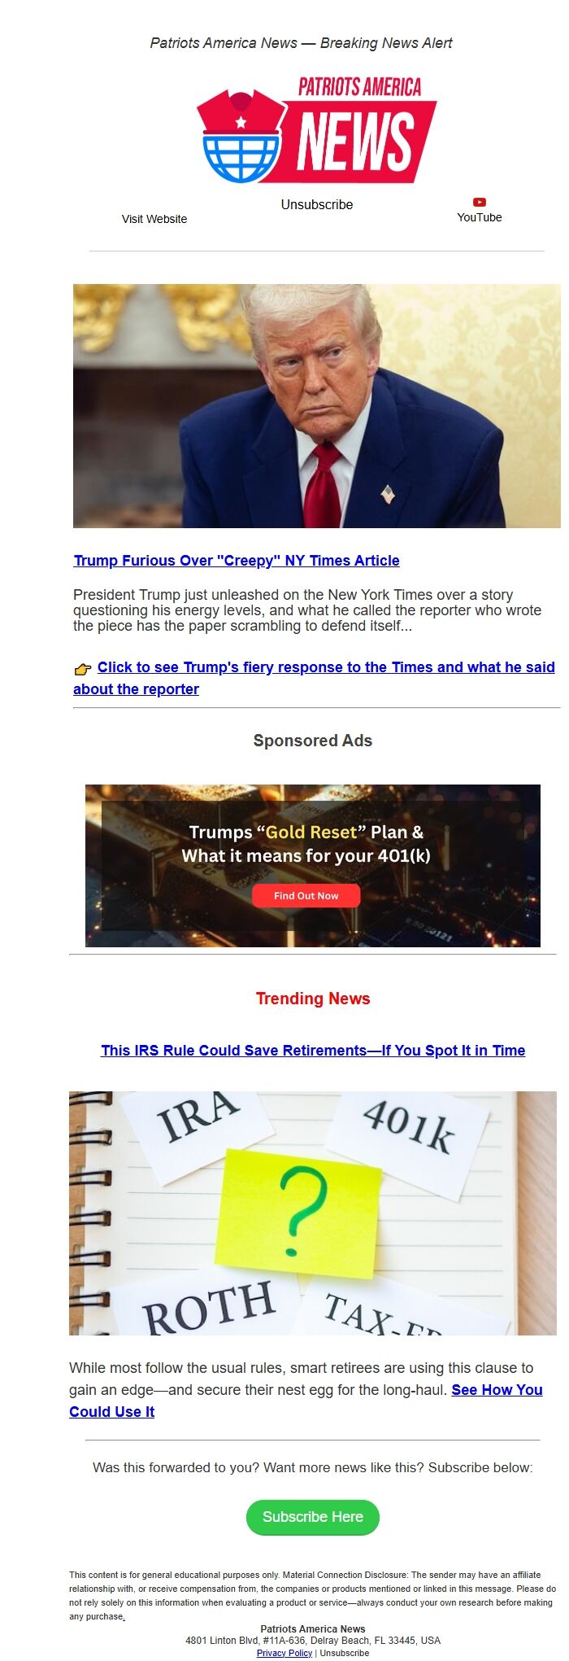Click the Trending News heading
This screenshot has width=569, height=1661.
coord(313,999)
